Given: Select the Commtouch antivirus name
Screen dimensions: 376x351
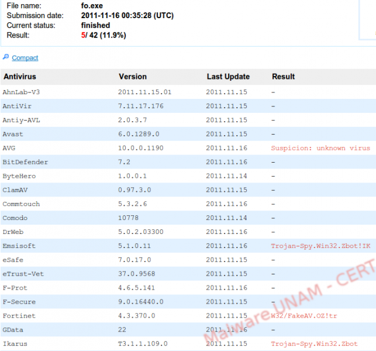Looking at the screenshot, I should 21,204.
